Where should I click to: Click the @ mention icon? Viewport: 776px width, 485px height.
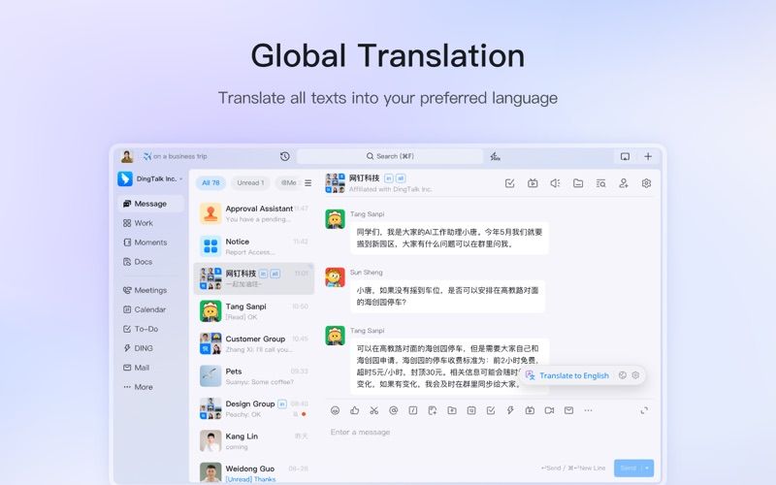coord(394,410)
